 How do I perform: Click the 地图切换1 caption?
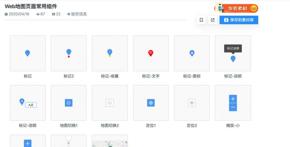tap(69, 125)
